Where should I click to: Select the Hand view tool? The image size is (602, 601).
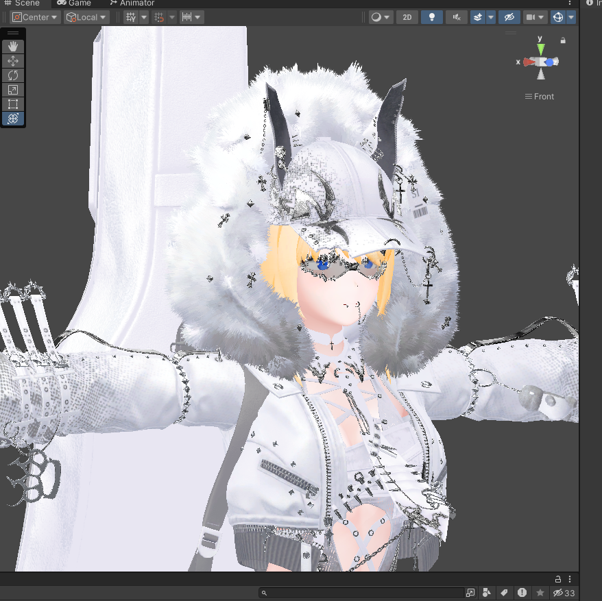pyautogui.click(x=12, y=47)
